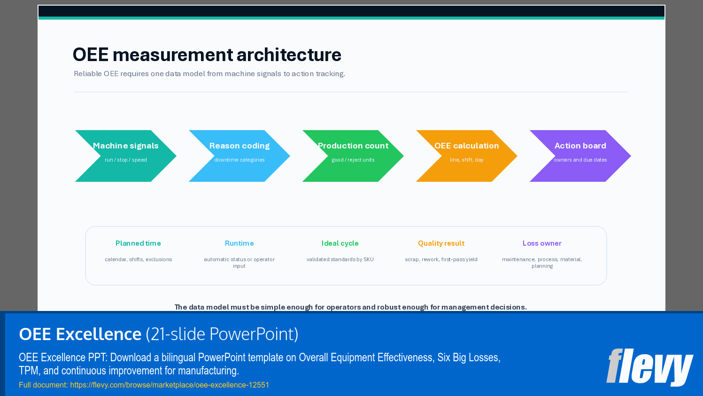Click the 'Runtime' heading
Screen dimensions: 703x396
[x=239, y=243]
